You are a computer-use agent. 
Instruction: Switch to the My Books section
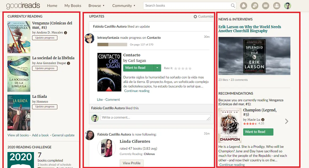tap(73, 6)
